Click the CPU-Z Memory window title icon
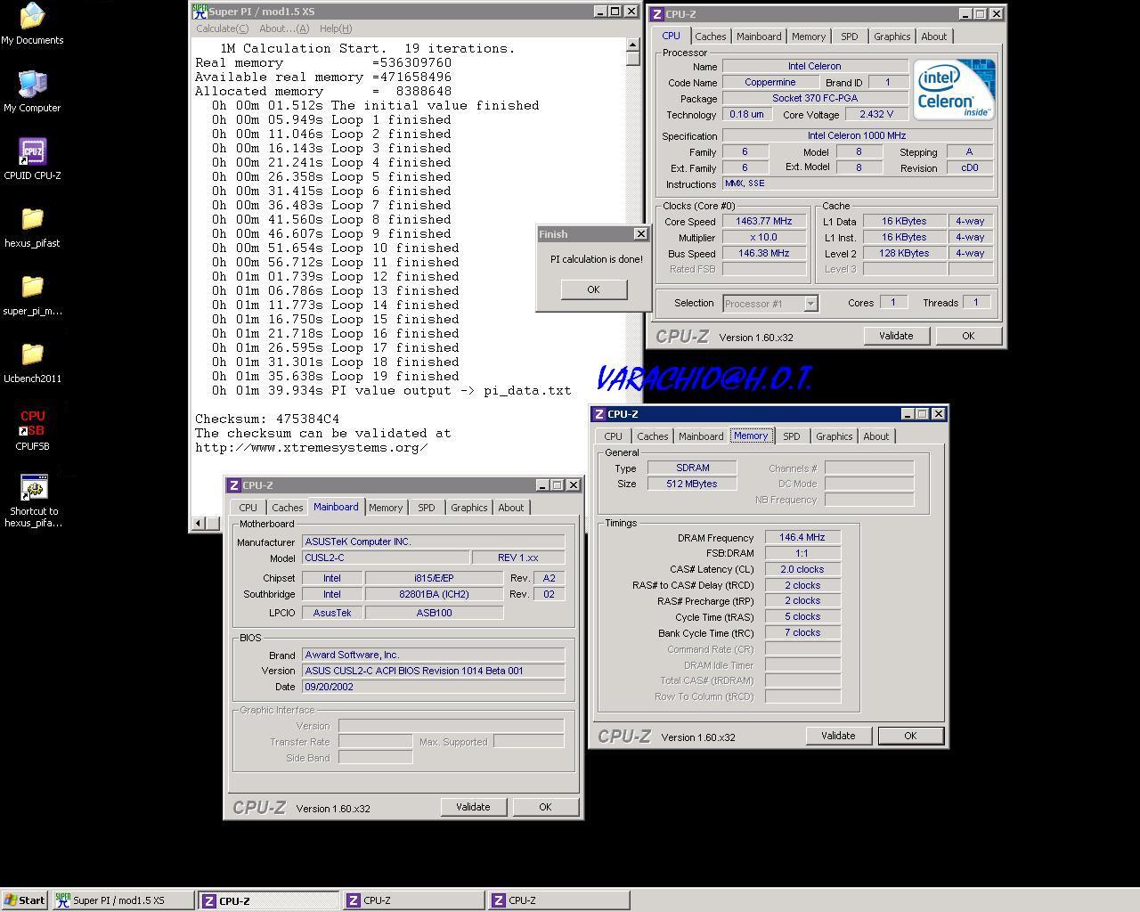The height and width of the screenshot is (912, 1140). [x=599, y=414]
